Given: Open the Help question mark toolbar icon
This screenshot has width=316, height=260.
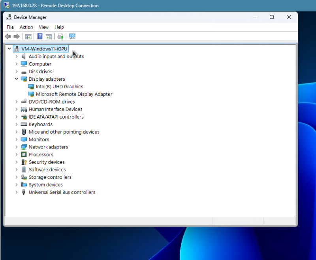Looking at the screenshot, I should pyautogui.click(x=40, y=36).
